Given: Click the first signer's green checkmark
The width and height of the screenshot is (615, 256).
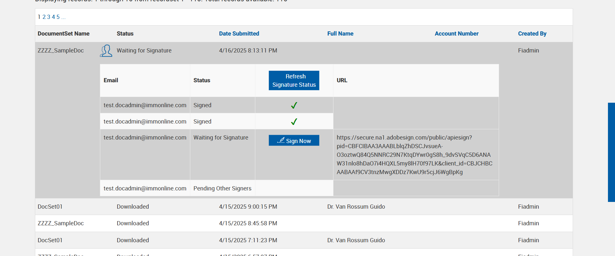Looking at the screenshot, I should [x=294, y=105].
